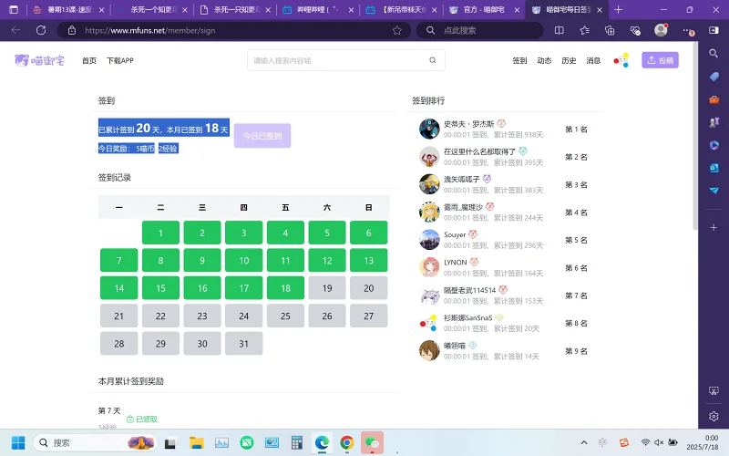729x456 pixels.
Task: Click the browser address bar URL
Action: (x=149, y=30)
